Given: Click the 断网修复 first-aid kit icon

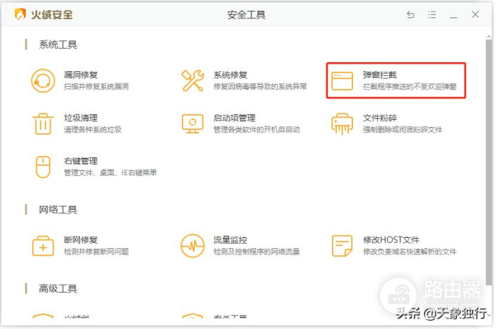Looking at the screenshot, I should click(x=43, y=246).
